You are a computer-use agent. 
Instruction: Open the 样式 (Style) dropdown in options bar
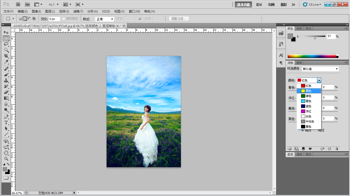pos(105,19)
